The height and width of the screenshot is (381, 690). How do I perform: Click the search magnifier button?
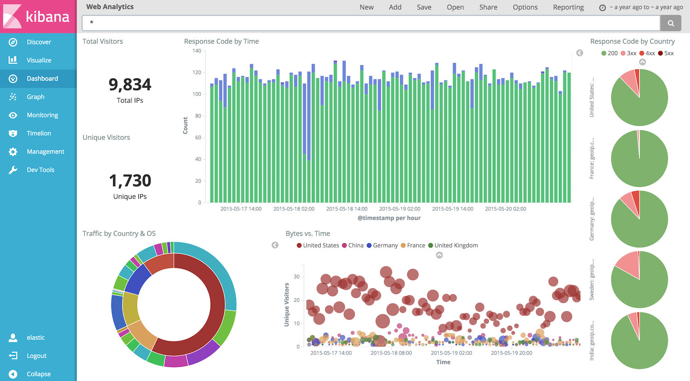[670, 23]
